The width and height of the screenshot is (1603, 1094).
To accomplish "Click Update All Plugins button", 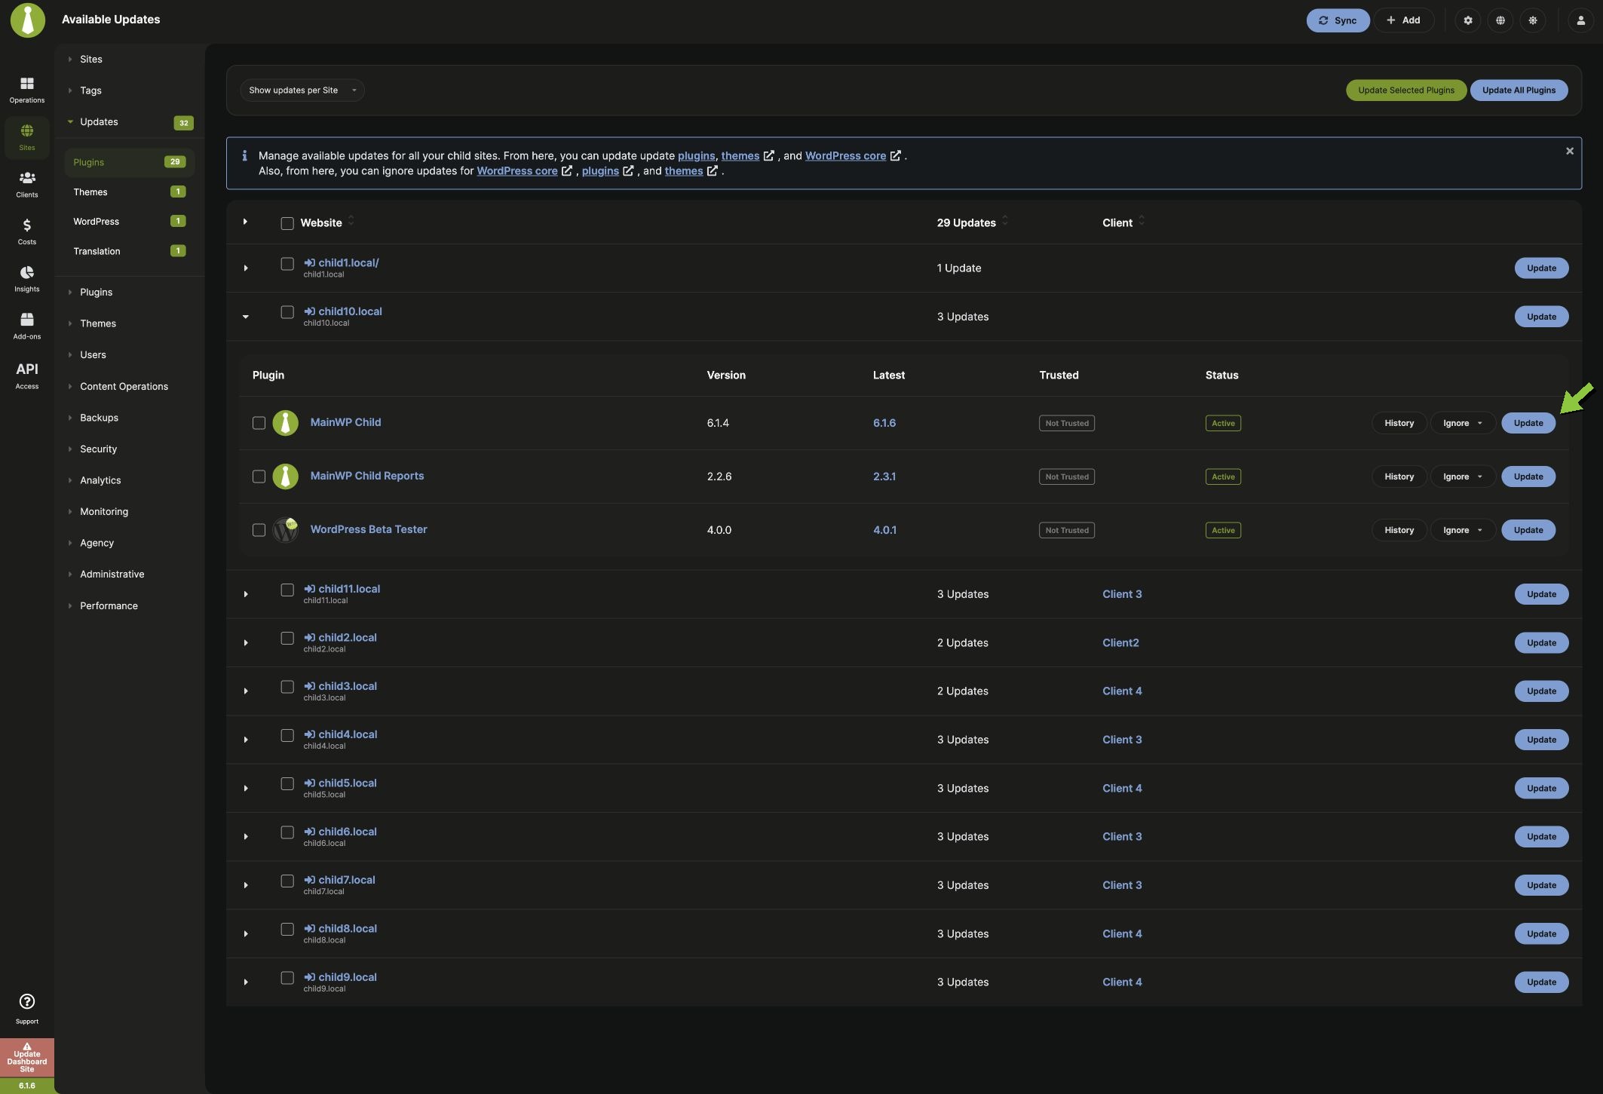I will click(1519, 90).
